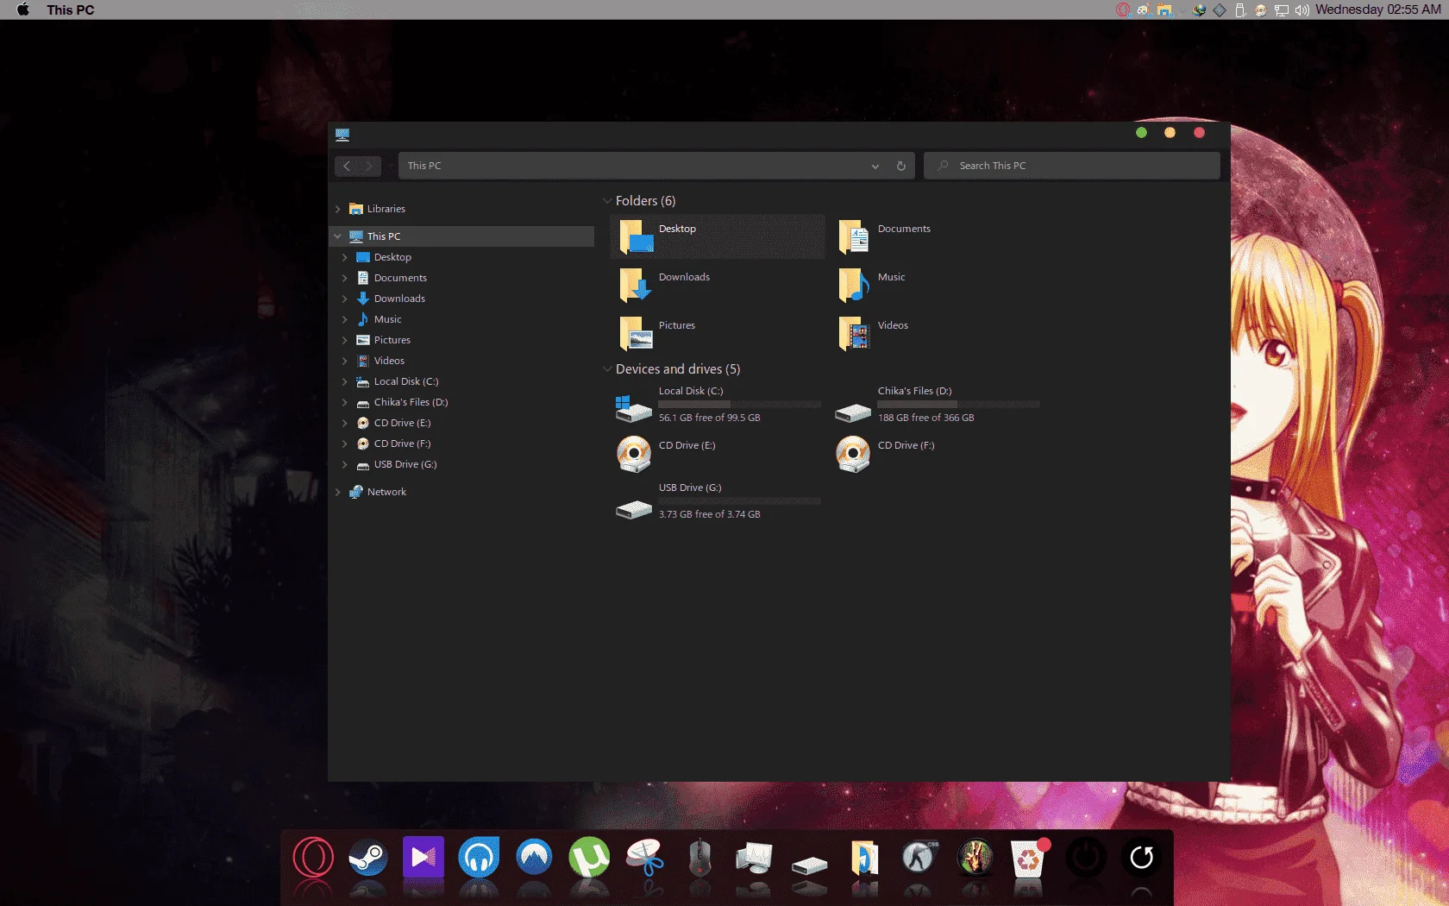
Task: Open Local Disk (C:) drive icon
Action: (x=634, y=407)
